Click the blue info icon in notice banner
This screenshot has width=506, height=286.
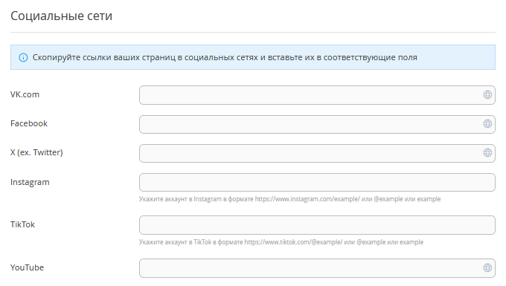pos(23,58)
